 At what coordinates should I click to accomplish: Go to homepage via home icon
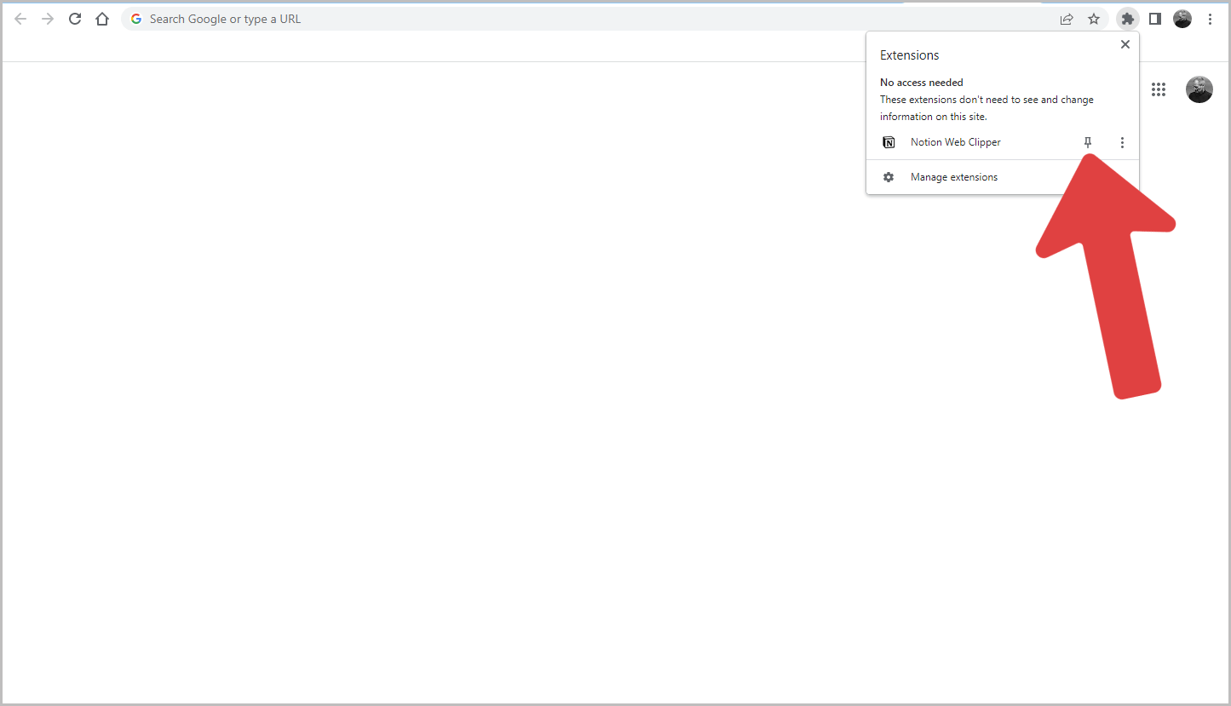101,18
